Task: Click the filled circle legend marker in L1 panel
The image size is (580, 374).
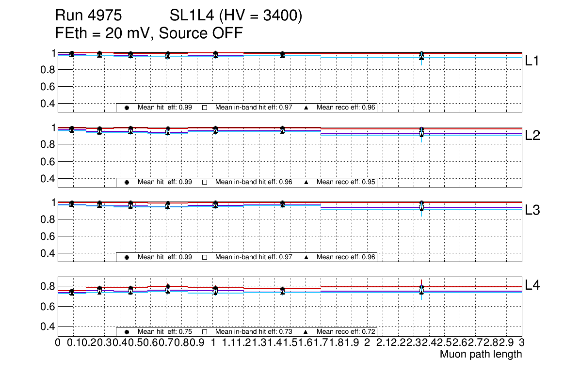Action: click(127, 108)
